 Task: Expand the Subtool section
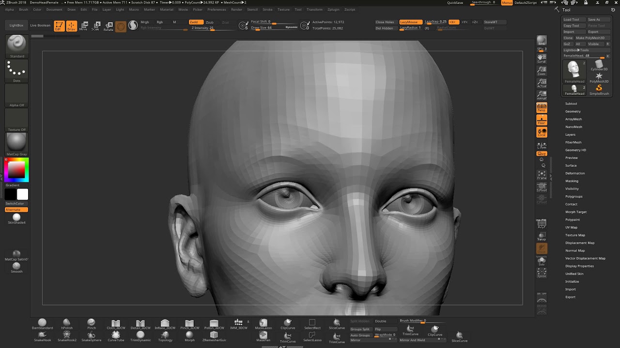(x=571, y=104)
